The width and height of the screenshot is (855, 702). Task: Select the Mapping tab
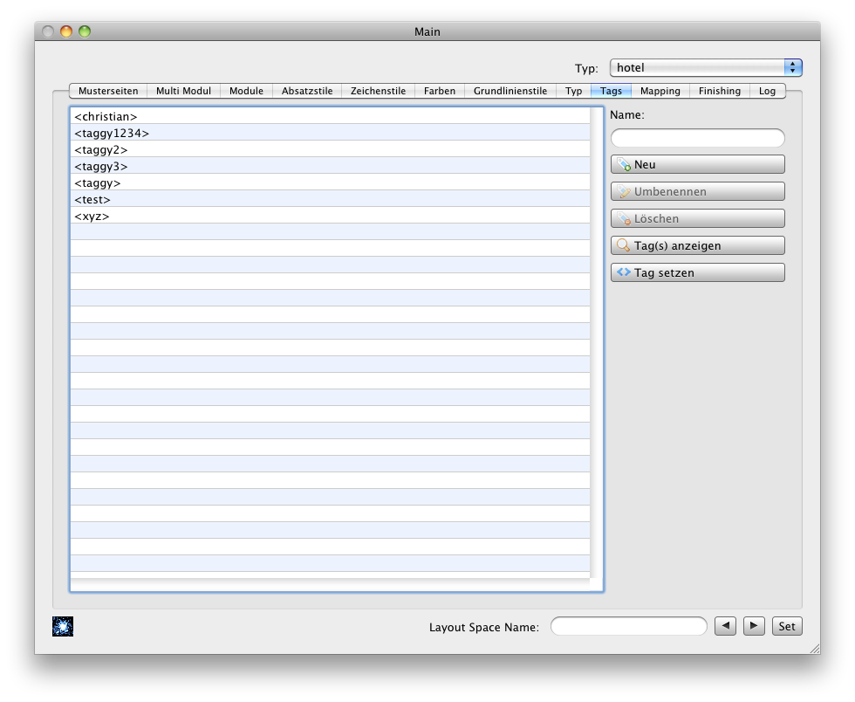click(x=660, y=91)
